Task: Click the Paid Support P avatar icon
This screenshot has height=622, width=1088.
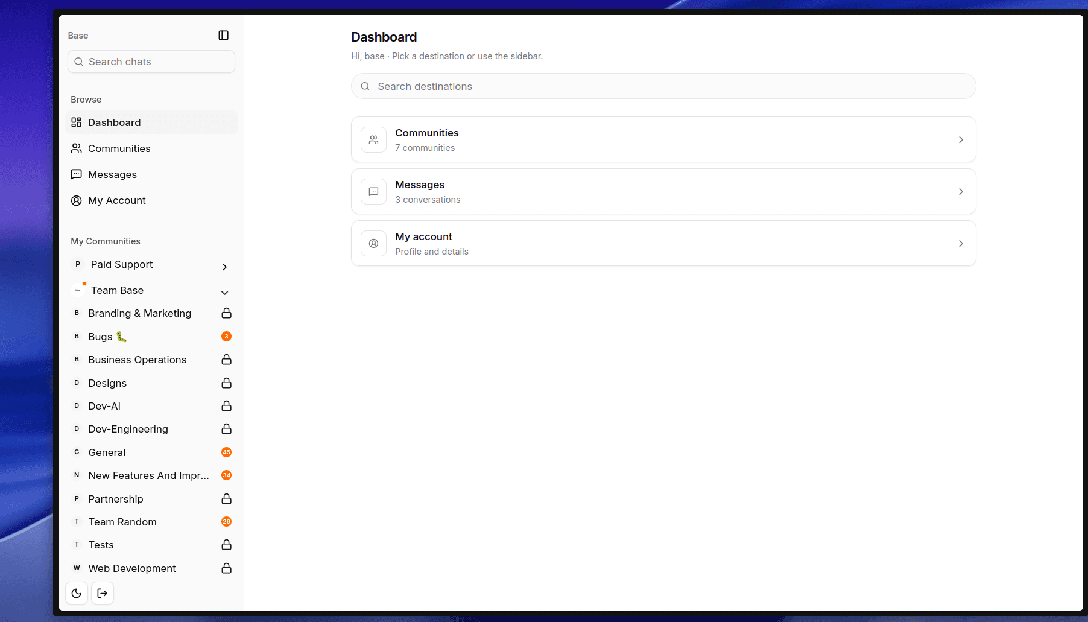Action: click(x=78, y=264)
